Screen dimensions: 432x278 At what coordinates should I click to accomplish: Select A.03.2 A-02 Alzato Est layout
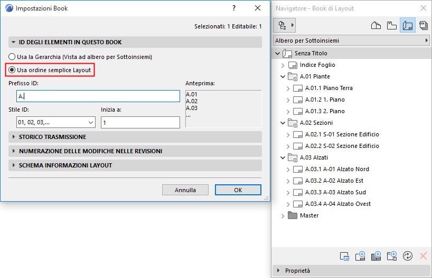click(x=334, y=181)
